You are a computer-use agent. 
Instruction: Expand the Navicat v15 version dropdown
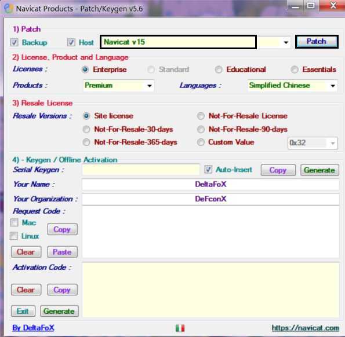point(286,42)
